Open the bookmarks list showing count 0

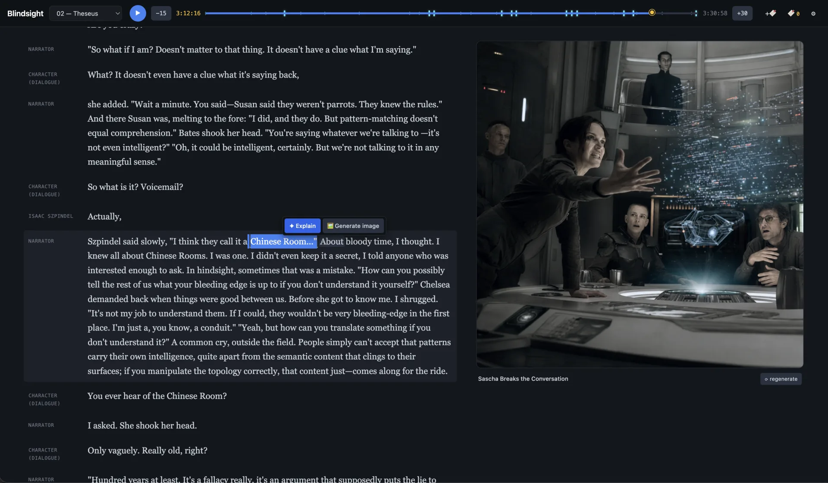point(793,13)
